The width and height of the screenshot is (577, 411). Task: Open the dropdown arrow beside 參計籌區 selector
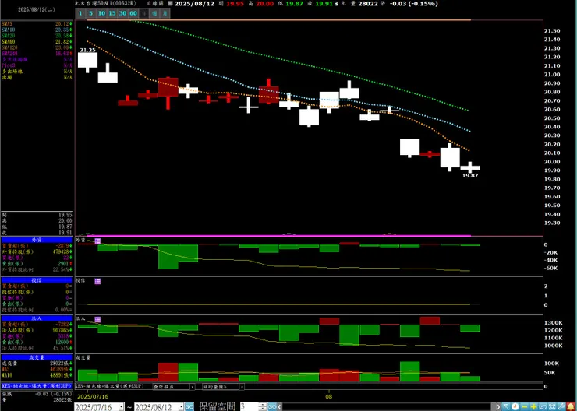(193, 387)
